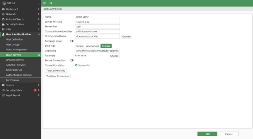
Task: Click the Security Profiles lock icon
Action: coord(3,24)
